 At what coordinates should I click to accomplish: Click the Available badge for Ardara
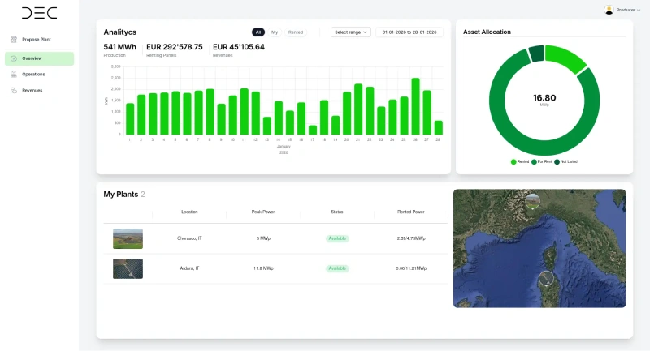[337, 268]
